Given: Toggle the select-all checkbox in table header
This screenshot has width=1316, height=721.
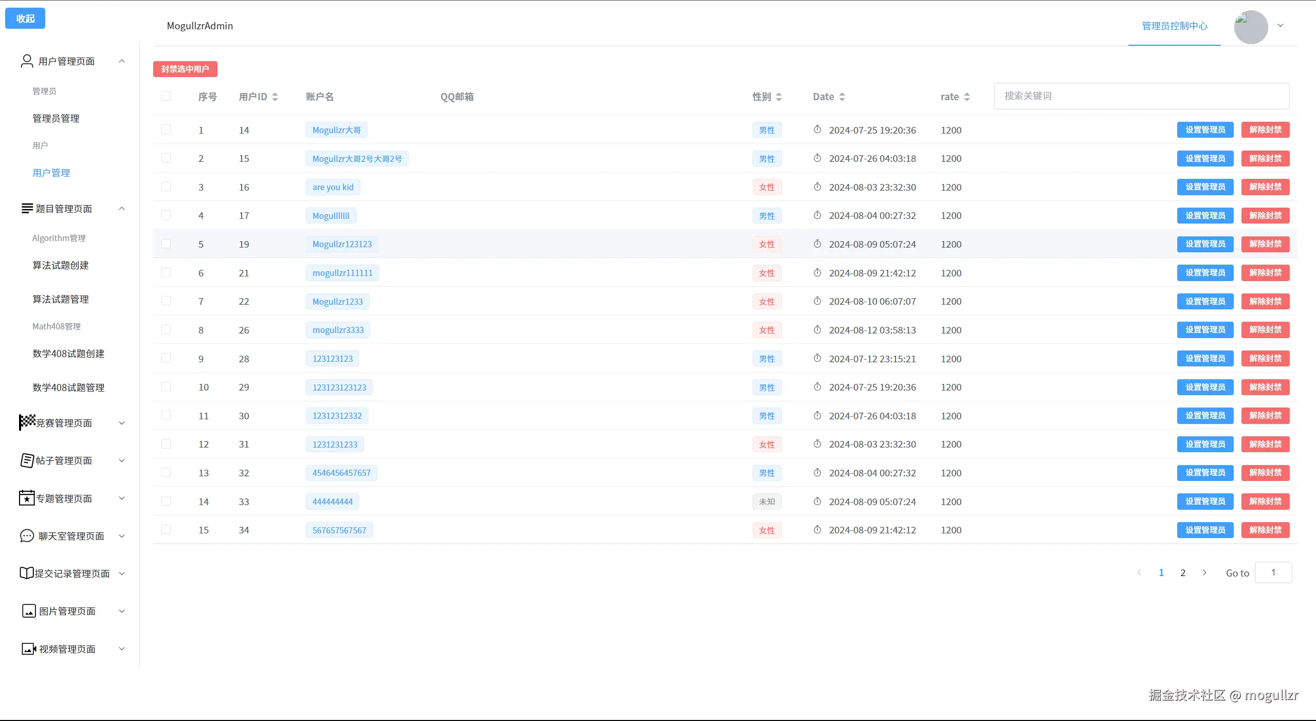Looking at the screenshot, I should [166, 96].
